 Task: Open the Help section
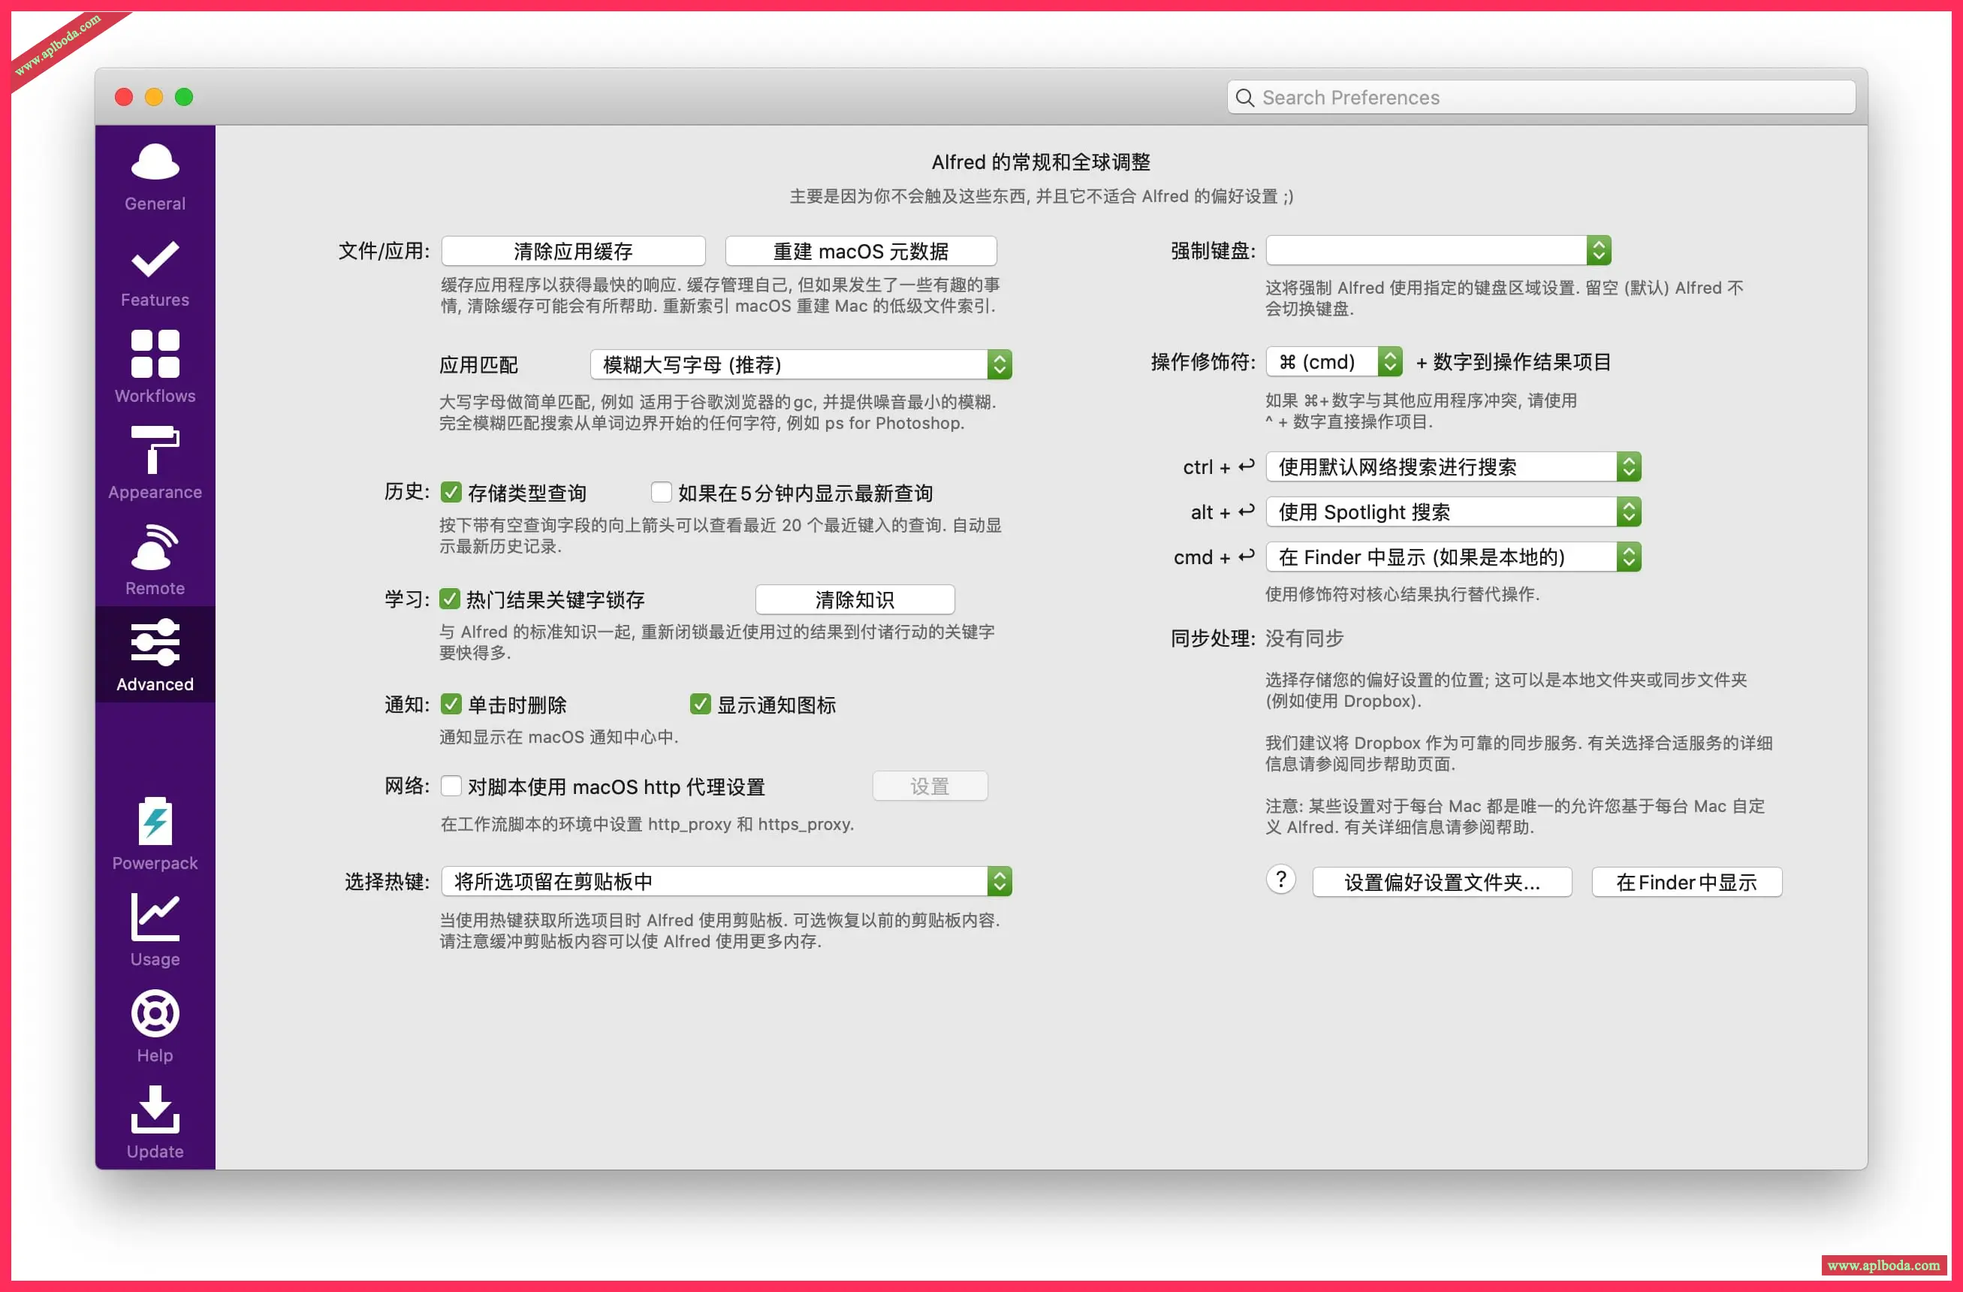click(x=155, y=1027)
